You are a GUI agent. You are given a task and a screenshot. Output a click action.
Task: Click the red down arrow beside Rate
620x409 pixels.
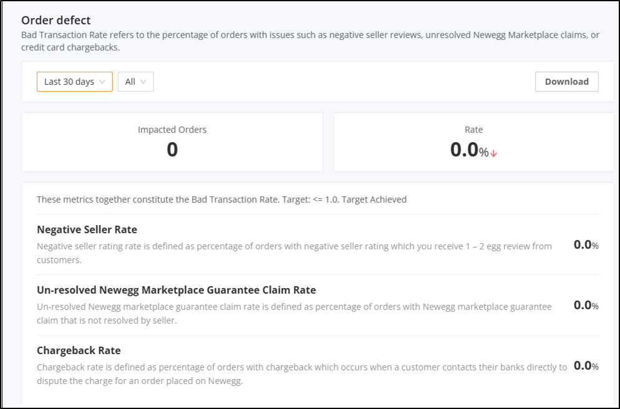click(493, 153)
